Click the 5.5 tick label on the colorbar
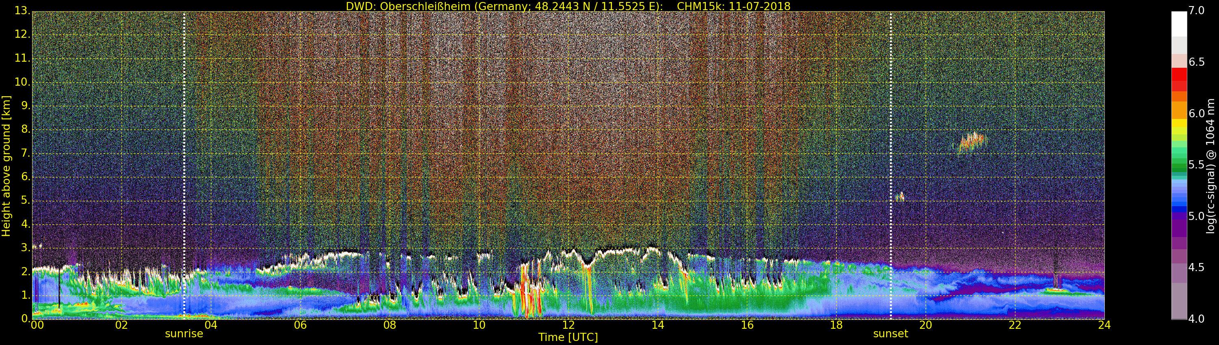 (x=1196, y=164)
